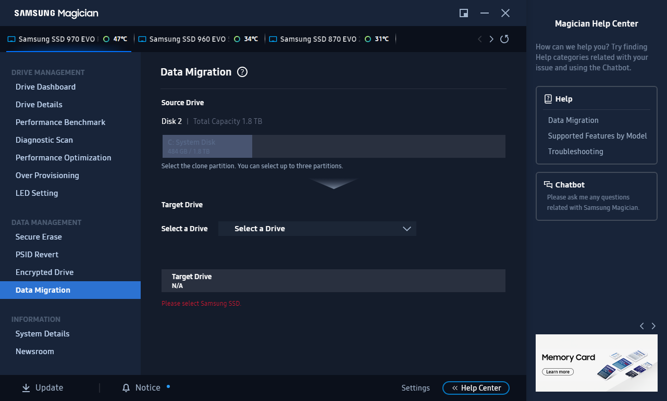The image size is (667, 401).
Task: Open the Data Migration help question mark
Action: coord(242,72)
